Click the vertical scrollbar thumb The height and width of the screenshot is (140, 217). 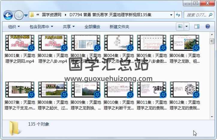pos(212,41)
